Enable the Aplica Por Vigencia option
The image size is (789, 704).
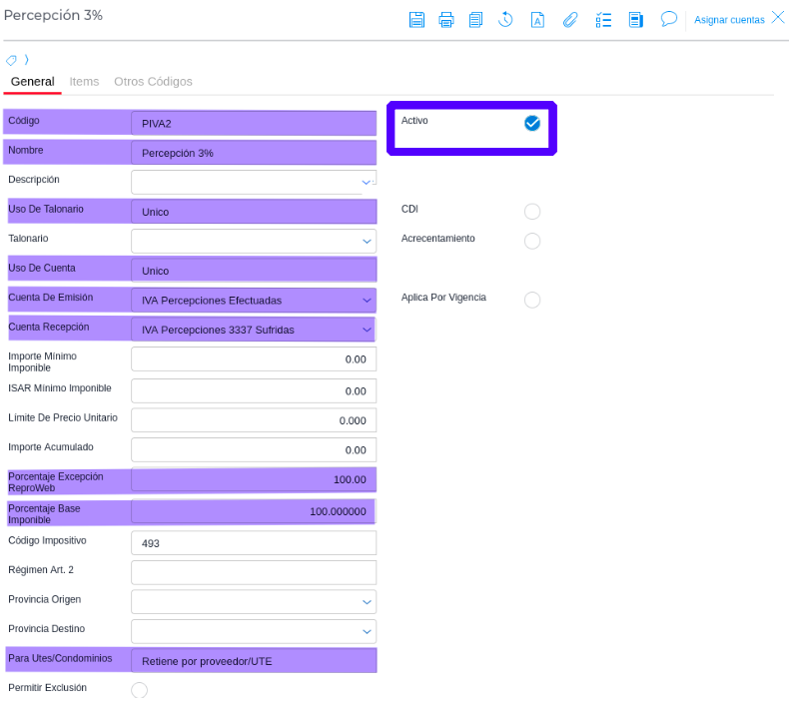pyautogui.click(x=532, y=300)
